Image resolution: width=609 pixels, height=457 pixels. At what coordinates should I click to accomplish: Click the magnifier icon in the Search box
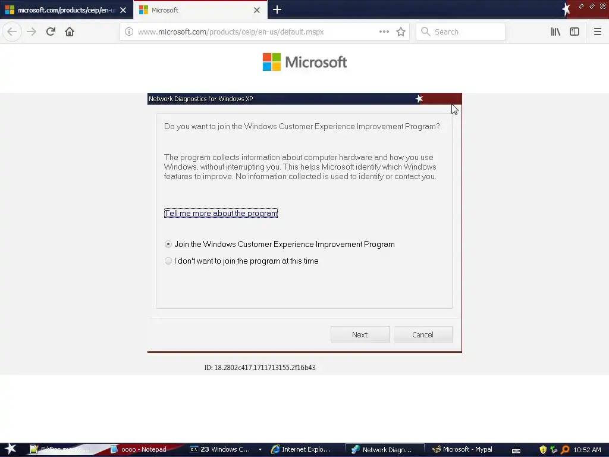coord(426,32)
